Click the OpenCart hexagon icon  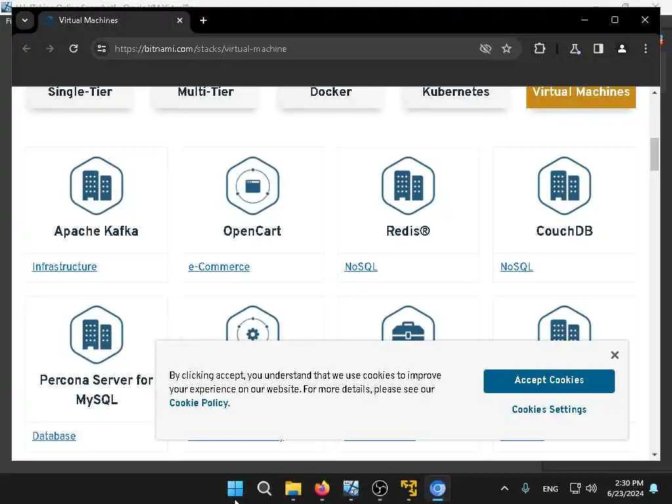point(253,186)
